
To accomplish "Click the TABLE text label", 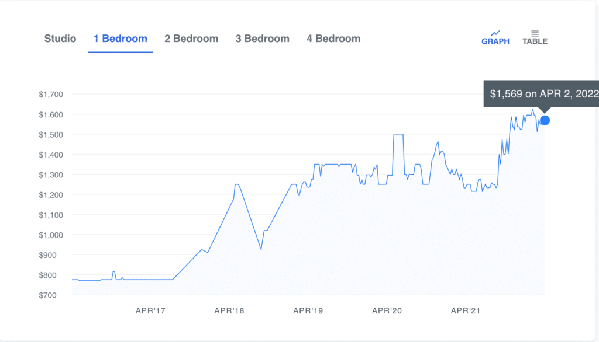I will pyautogui.click(x=534, y=42).
